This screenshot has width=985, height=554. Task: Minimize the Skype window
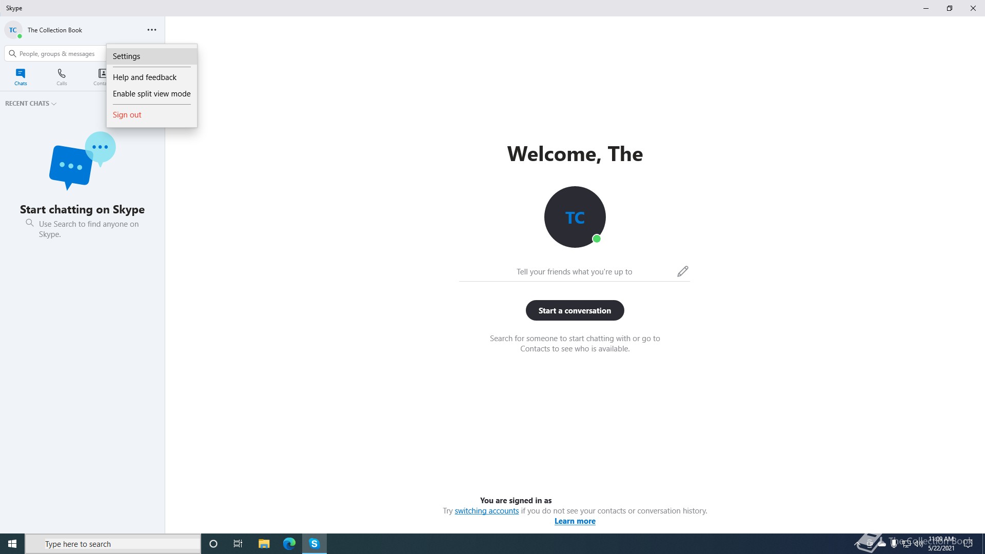(926, 8)
